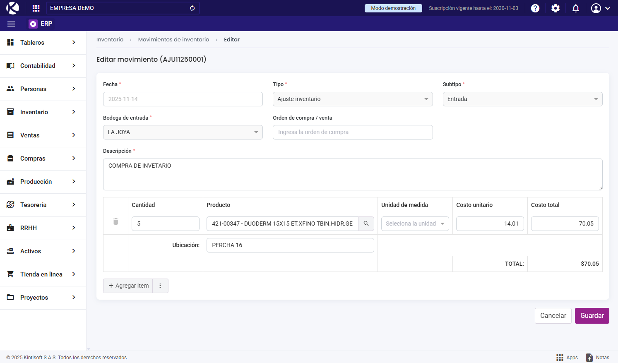Click the trash icon to delete item row
Viewport: 618px width, 363px height.
click(x=116, y=222)
